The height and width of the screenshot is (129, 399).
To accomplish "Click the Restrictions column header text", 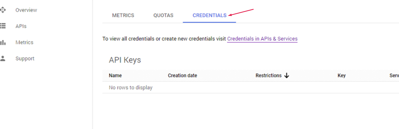I will (x=269, y=76).
